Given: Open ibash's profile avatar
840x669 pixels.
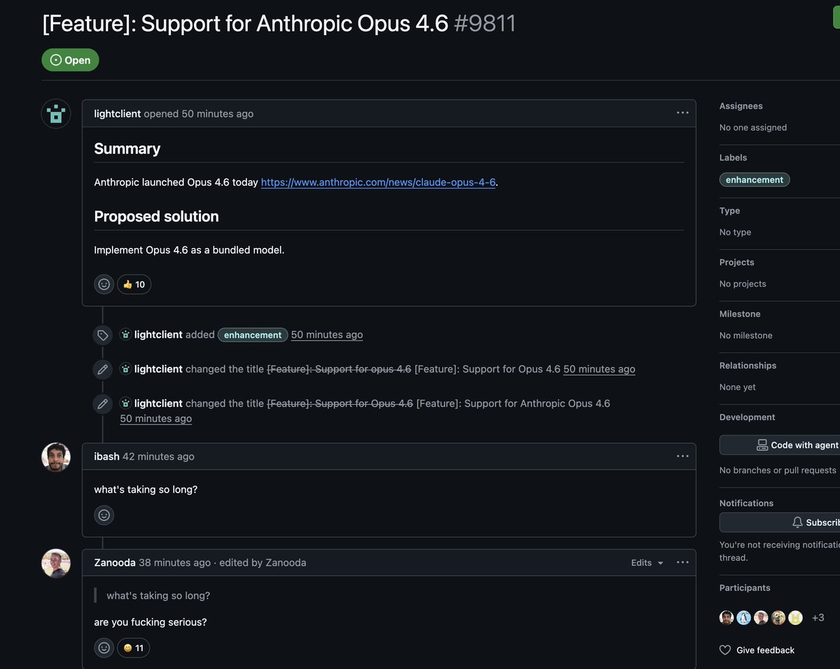Looking at the screenshot, I should coord(56,457).
